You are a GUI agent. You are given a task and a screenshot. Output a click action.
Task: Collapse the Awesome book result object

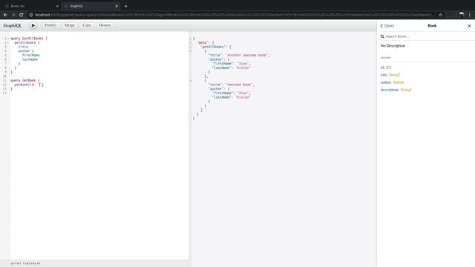[x=190, y=81]
